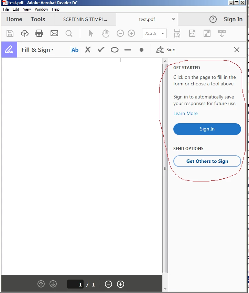Open the File menu
249x293 pixels.
[x=6, y=9]
